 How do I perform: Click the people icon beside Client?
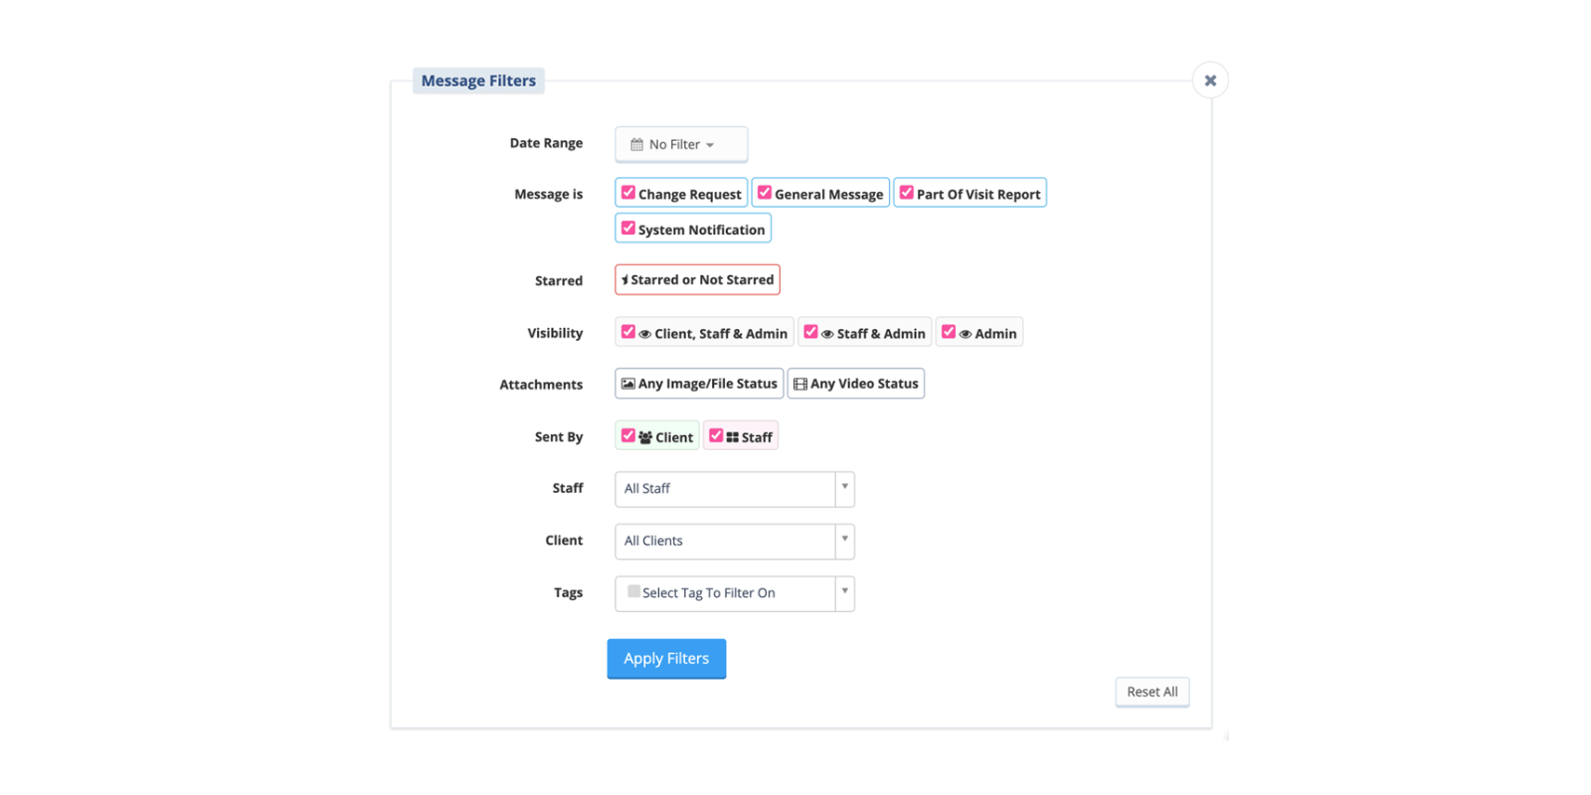pos(645,437)
